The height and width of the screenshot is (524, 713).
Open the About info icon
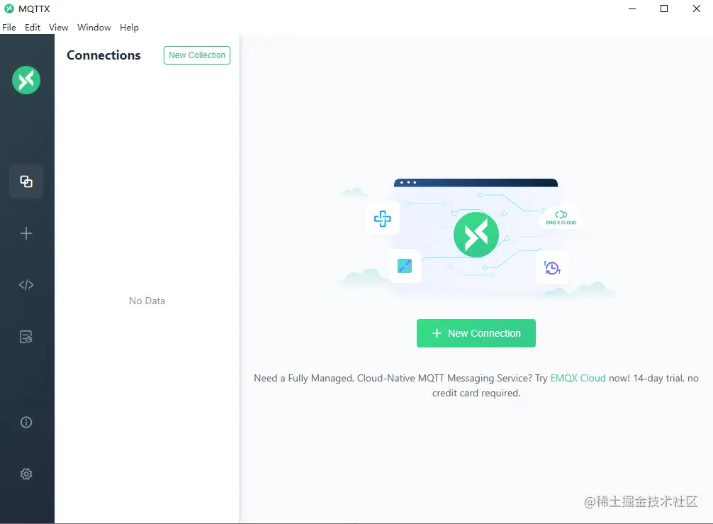pyautogui.click(x=26, y=422)
